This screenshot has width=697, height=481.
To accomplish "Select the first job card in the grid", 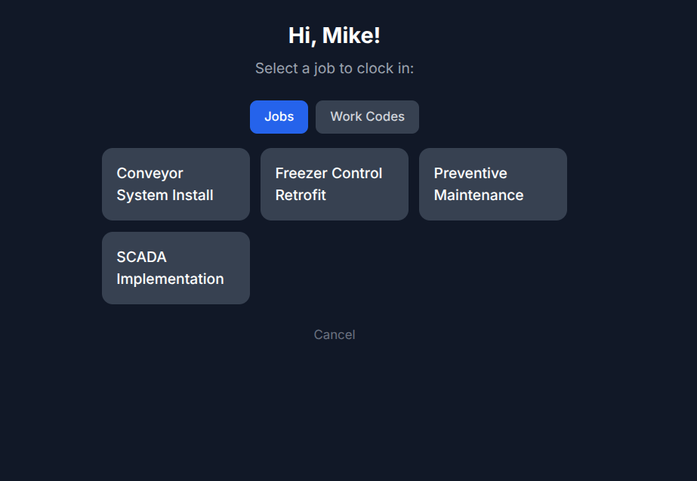I will click(176, 184).
